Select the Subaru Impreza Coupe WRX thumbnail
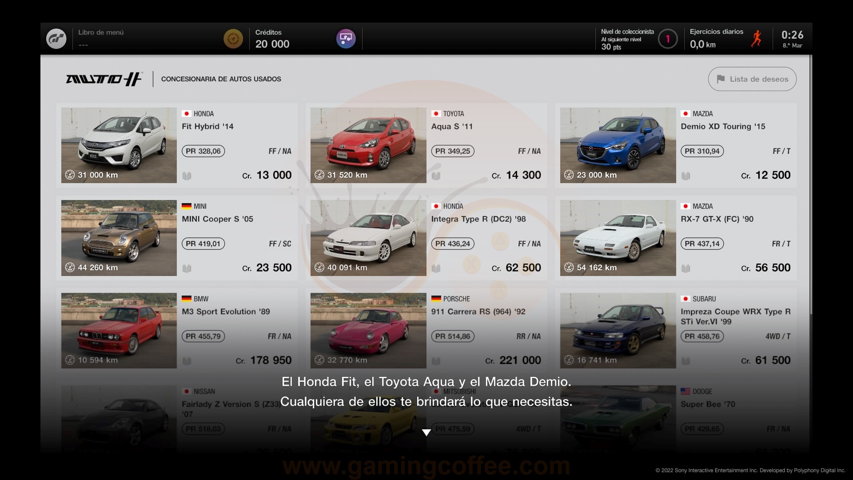 click(x=618, y=330)
